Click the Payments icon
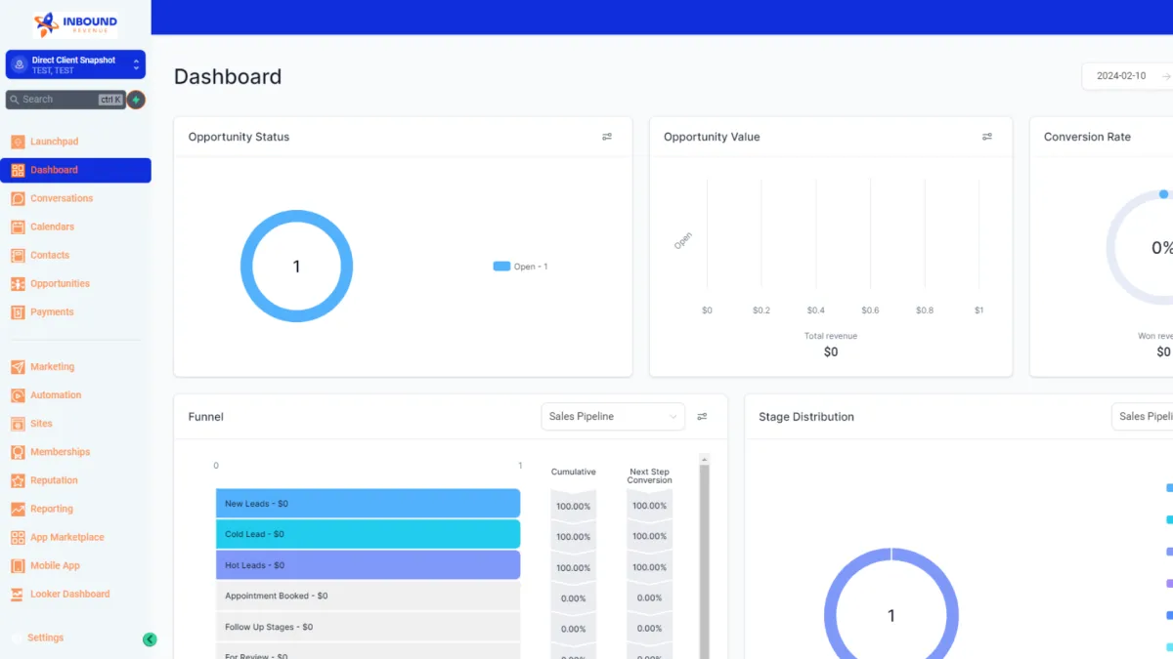 click(18, 311)
